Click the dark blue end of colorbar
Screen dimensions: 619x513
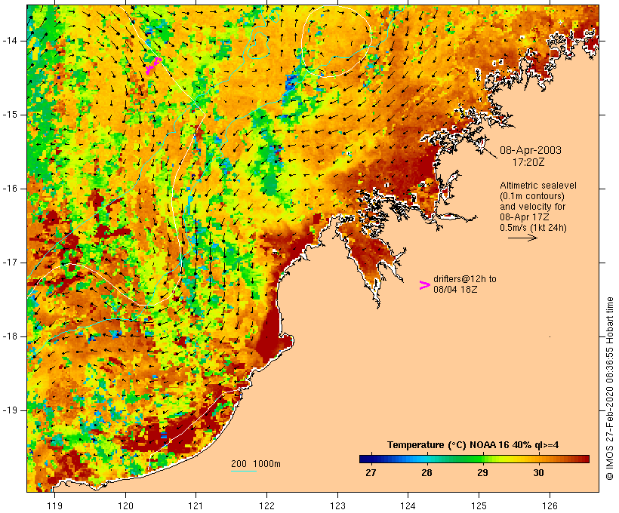coord(365,459)
